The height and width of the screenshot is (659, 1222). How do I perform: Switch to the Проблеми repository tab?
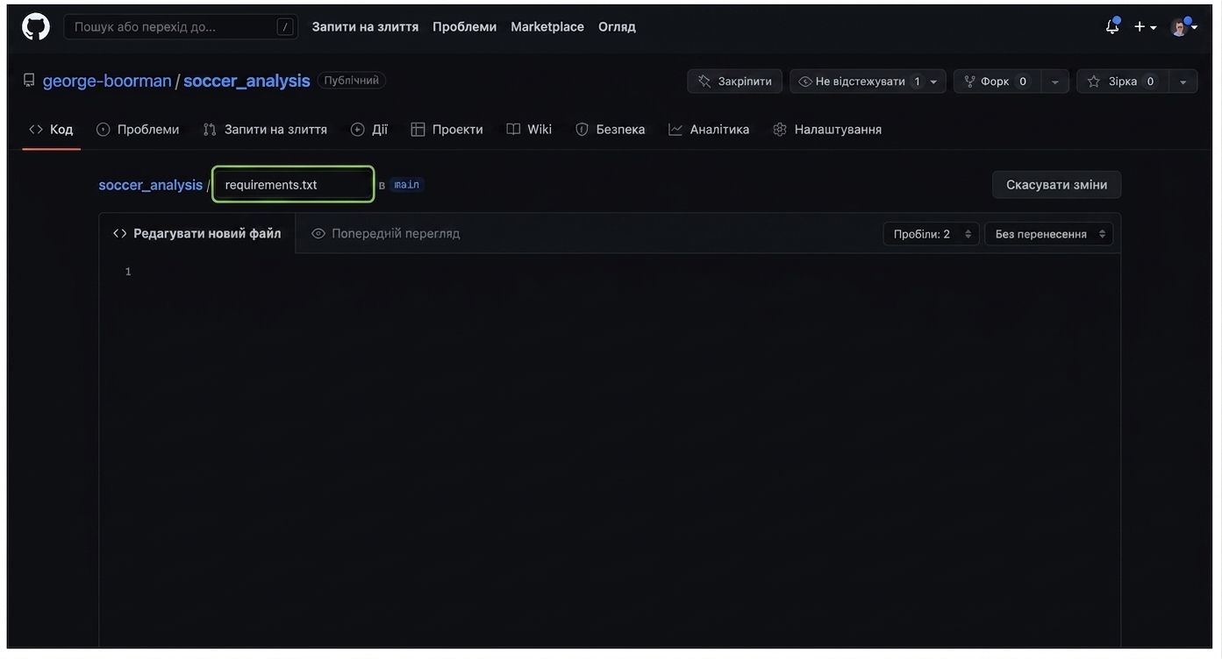click(138, 130)
